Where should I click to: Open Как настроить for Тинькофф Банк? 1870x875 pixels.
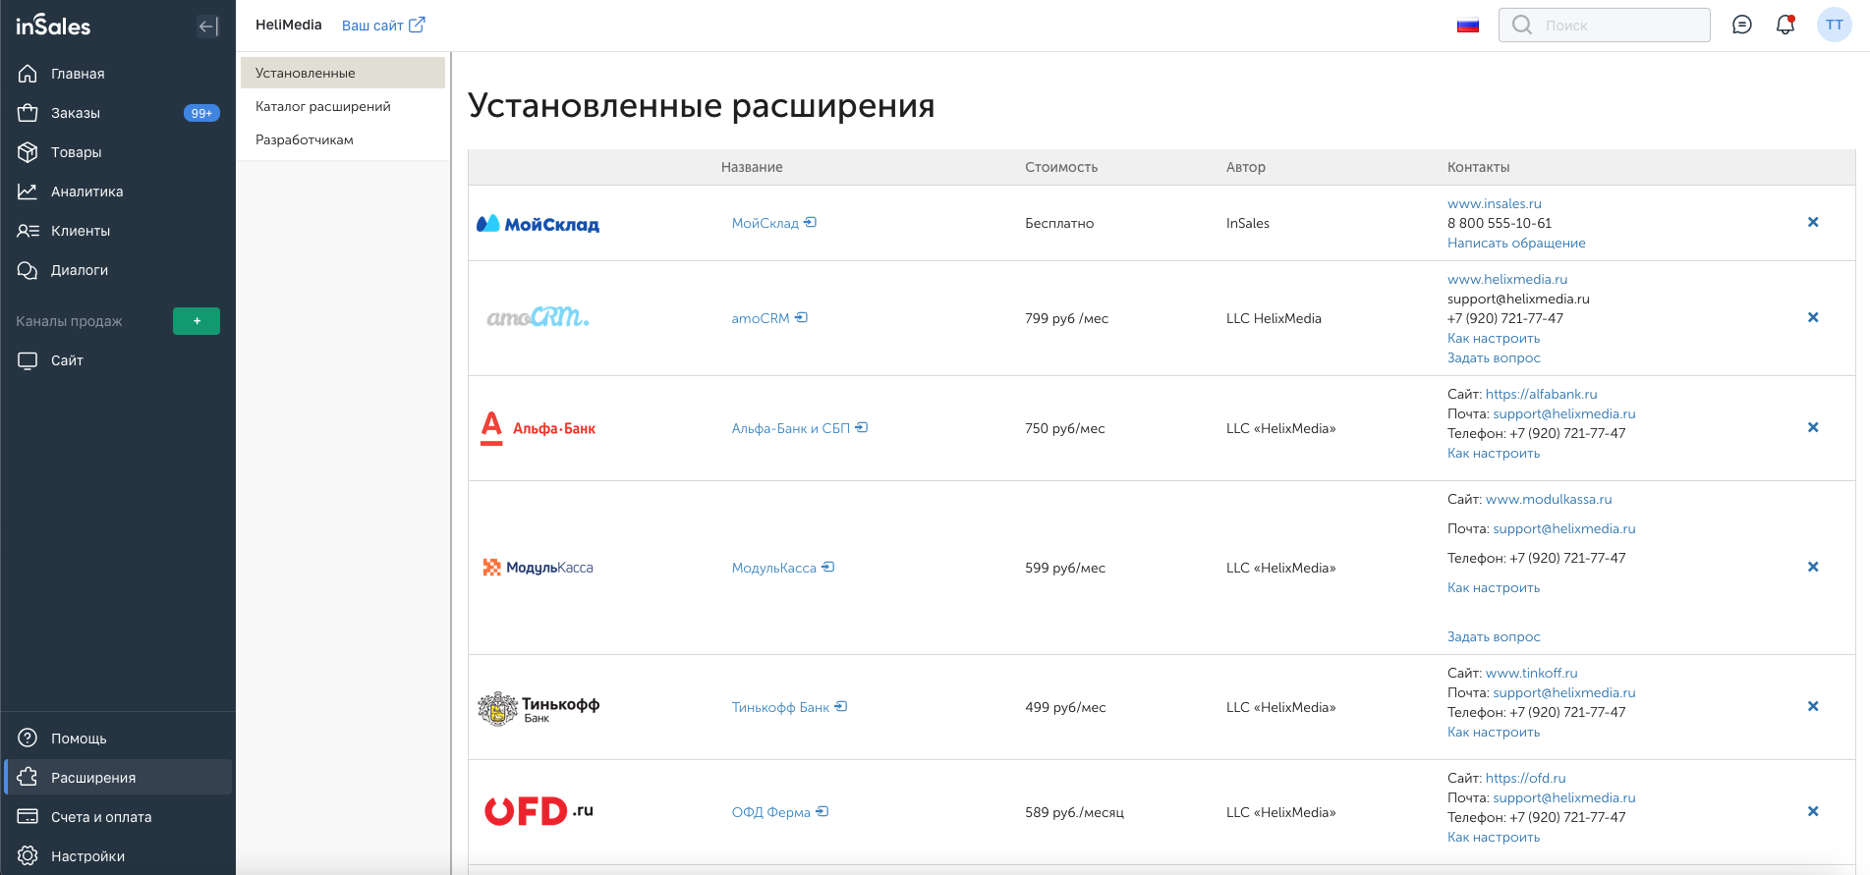pyautogui.click(x=1494, y=732)
